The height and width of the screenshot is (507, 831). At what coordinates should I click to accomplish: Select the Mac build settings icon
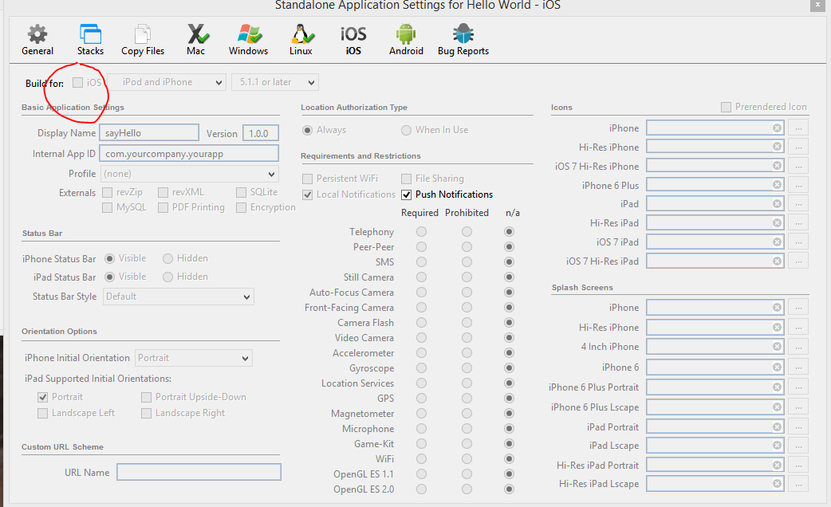point(196,40)
